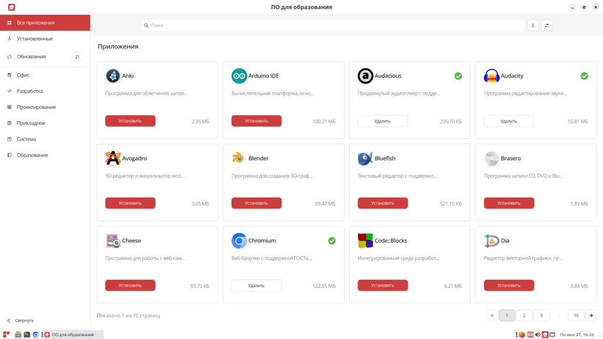This screenshot has height=339, width=603.
Task: Click the Bluefish app icon
Action: [365, 158]
